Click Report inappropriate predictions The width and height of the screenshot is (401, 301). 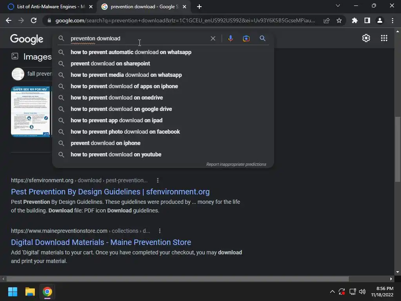coord(236,164)
